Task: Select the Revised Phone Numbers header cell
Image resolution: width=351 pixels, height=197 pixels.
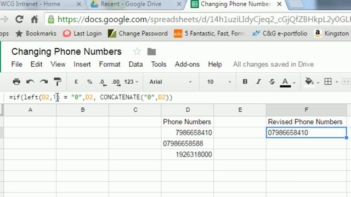Action: (x=306, y=121)
